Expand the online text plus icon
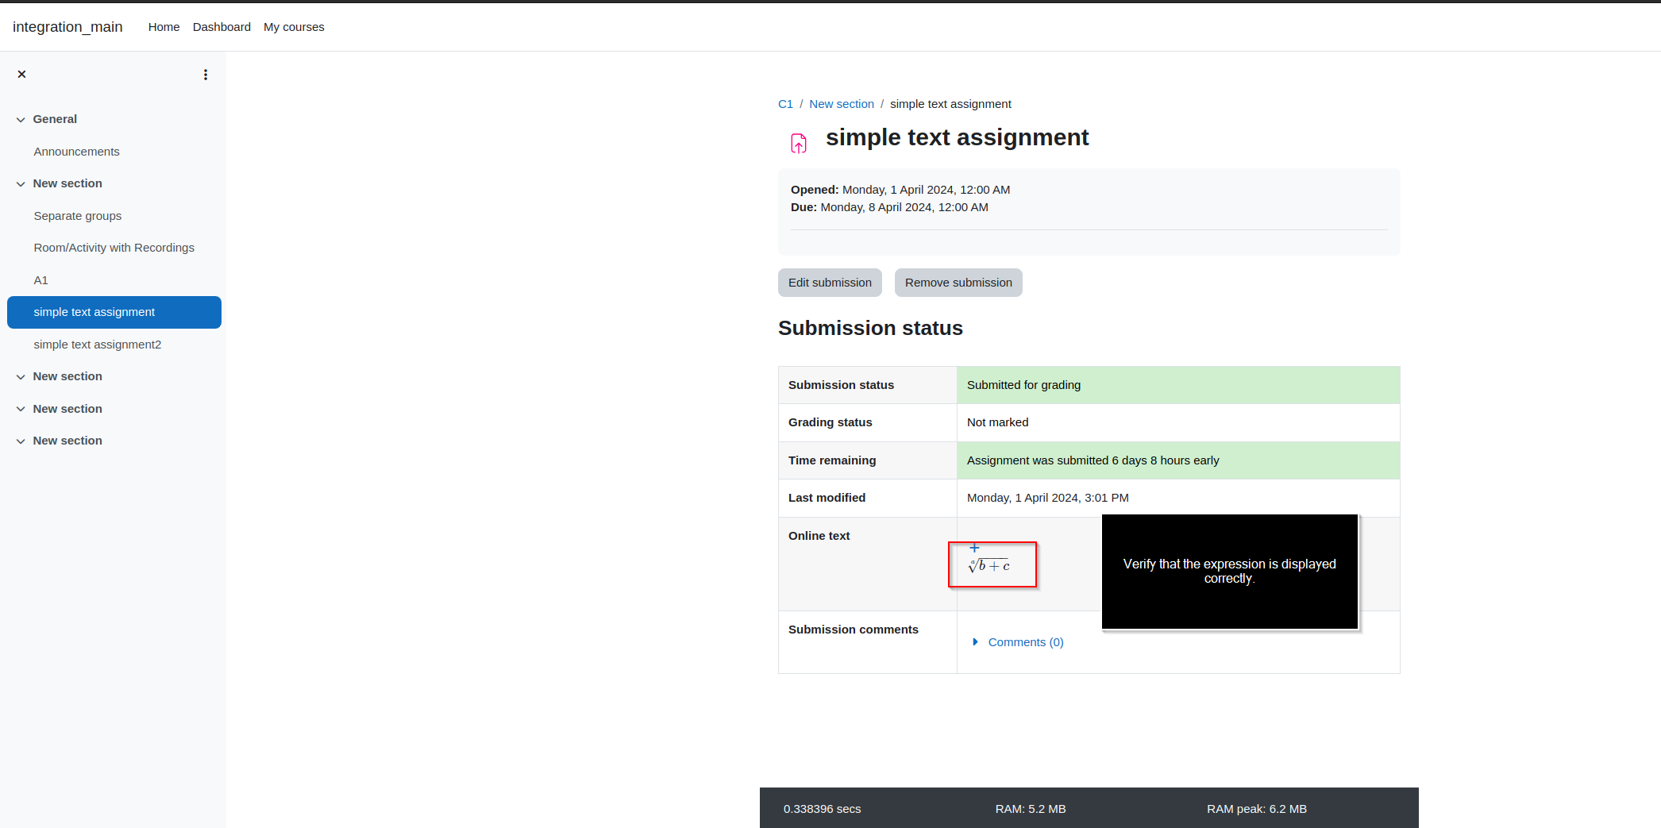 pyautogui.click(x=974, y=548)
